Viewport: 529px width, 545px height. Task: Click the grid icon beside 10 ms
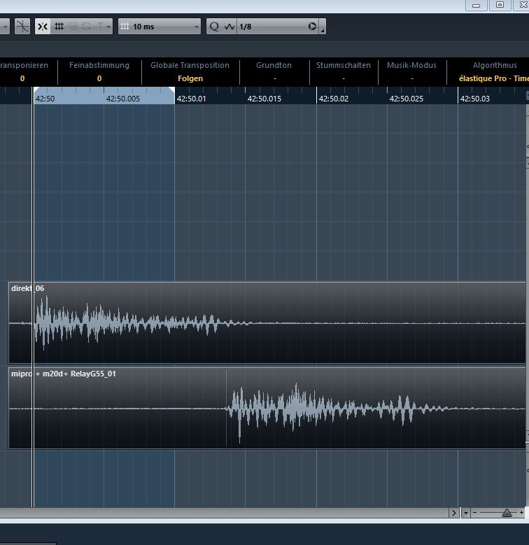click(125, 27)
